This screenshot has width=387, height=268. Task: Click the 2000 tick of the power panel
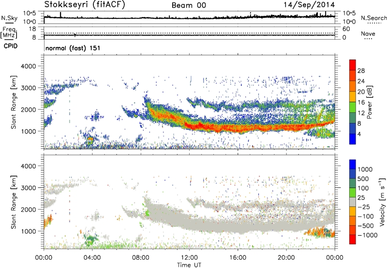tap(29, 109)
